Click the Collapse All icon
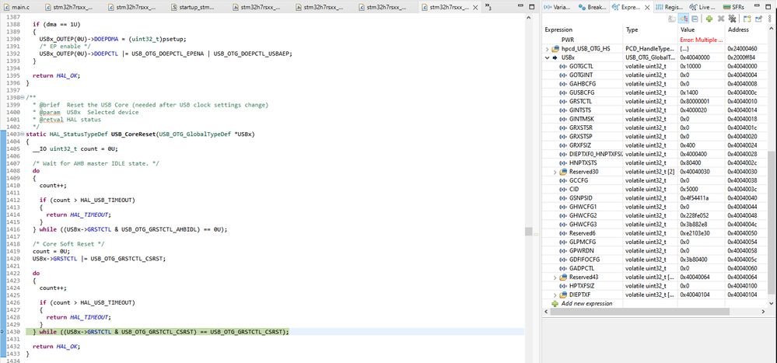This screenshot has width=777, height=363. [x=695, y=19]
